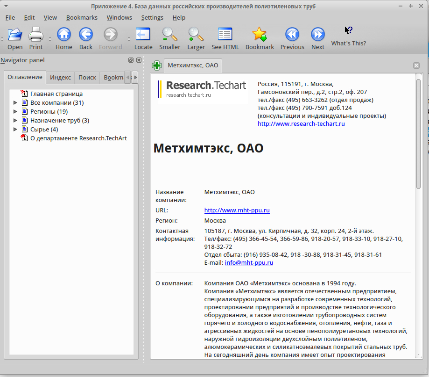Viewport: 429px width, 377px height.
Task: Float the Navigator panel
Action: tap(131, 60)
